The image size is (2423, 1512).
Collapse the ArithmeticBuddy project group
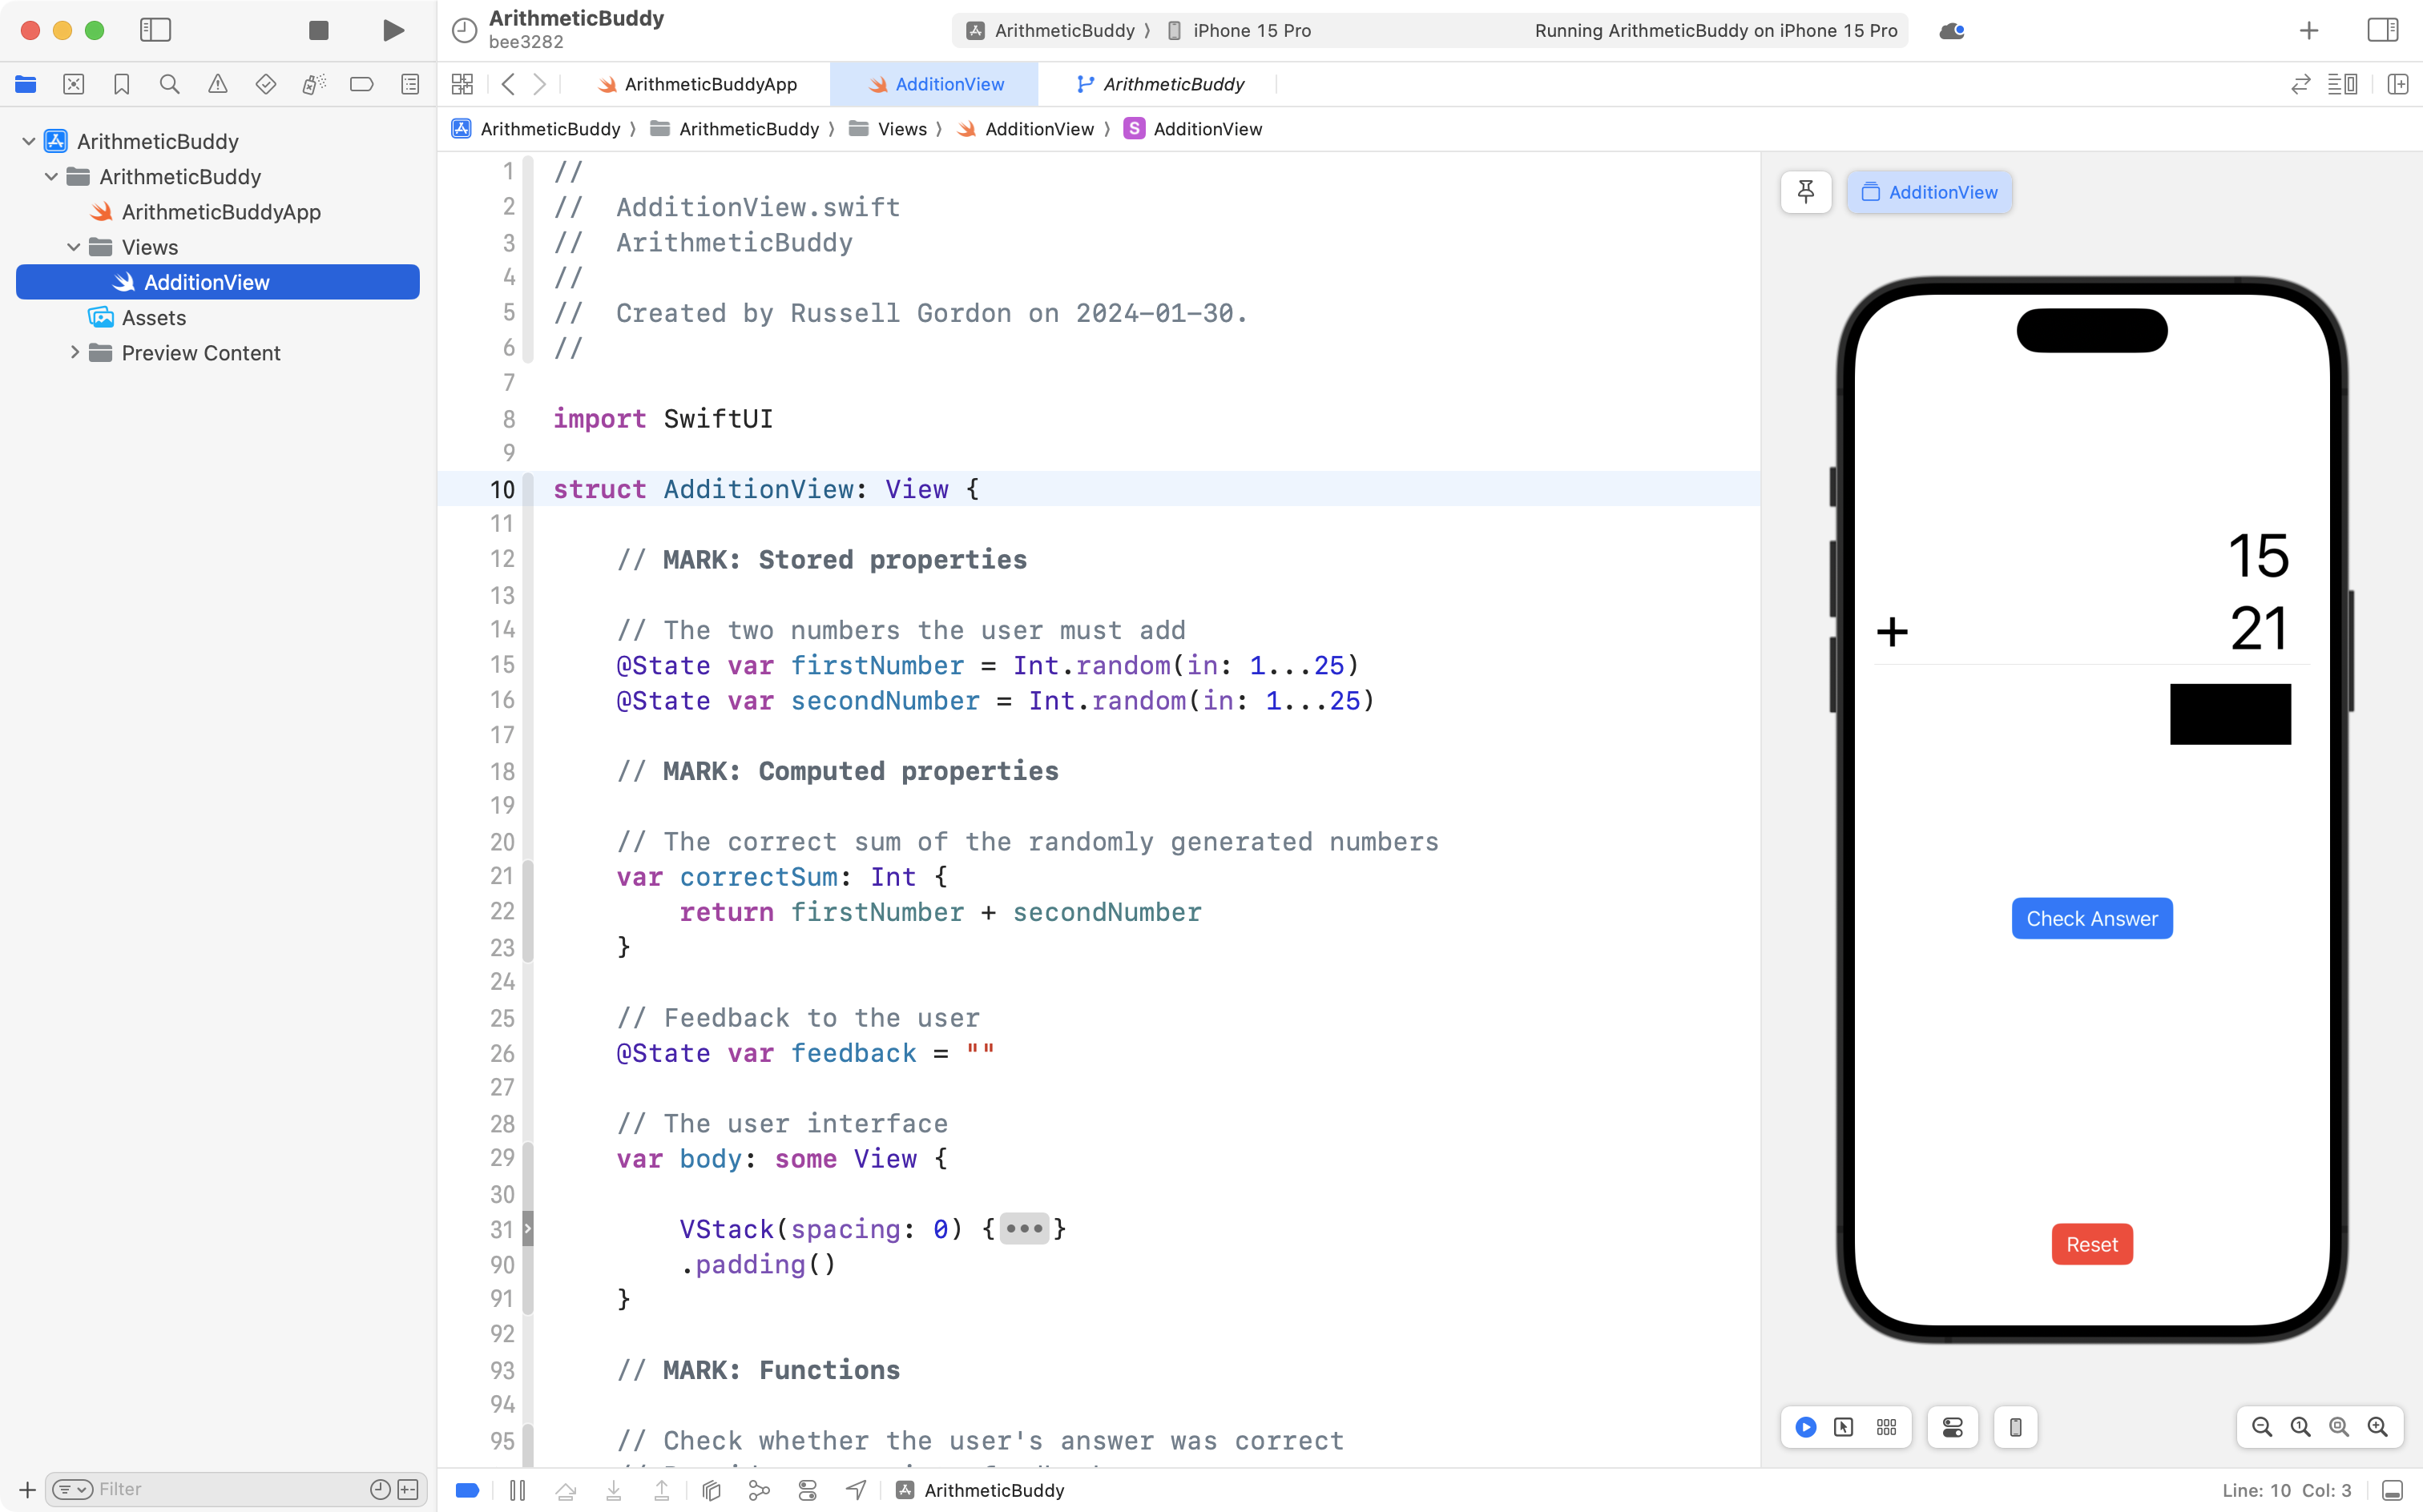coord(28,141)
